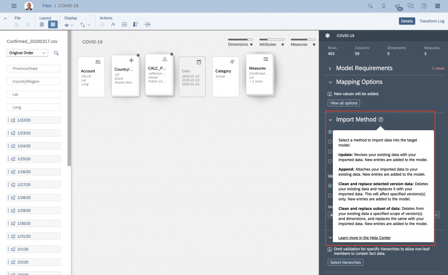Viewport: 448px width, 275px height.
Task: Open the Details panel tab
Action: pos(407,21)
